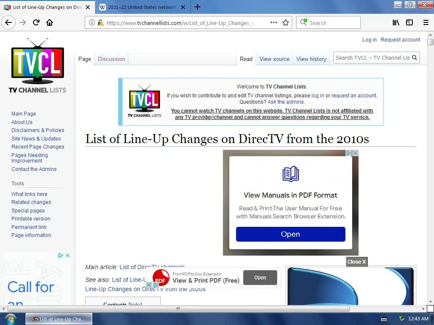
Task: Close the 2021–22 United States network tab
Action: click(x=183, y=7)
